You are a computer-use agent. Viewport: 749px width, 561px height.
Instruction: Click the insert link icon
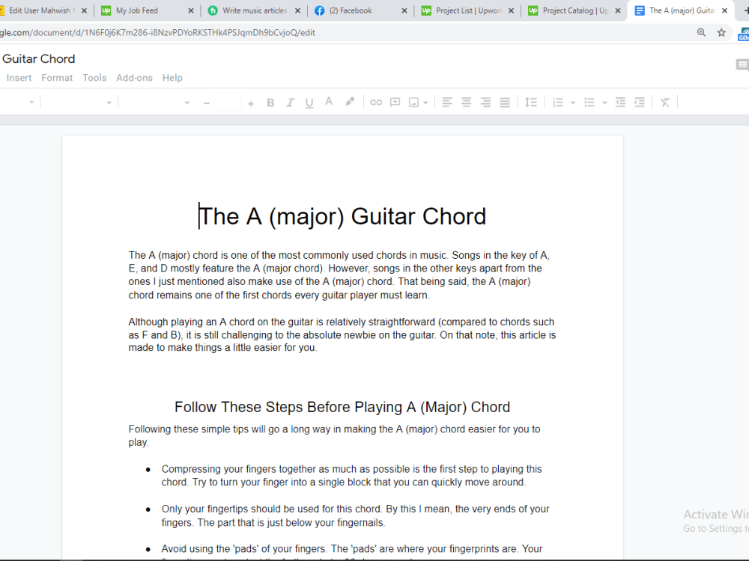tap(376, 102)
